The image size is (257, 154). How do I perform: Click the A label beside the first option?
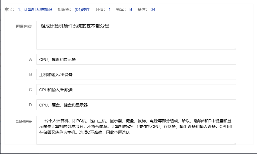click(30, 60)
